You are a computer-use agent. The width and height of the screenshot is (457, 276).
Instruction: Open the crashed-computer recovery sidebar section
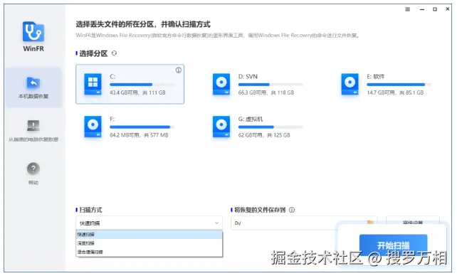point(33,131)
